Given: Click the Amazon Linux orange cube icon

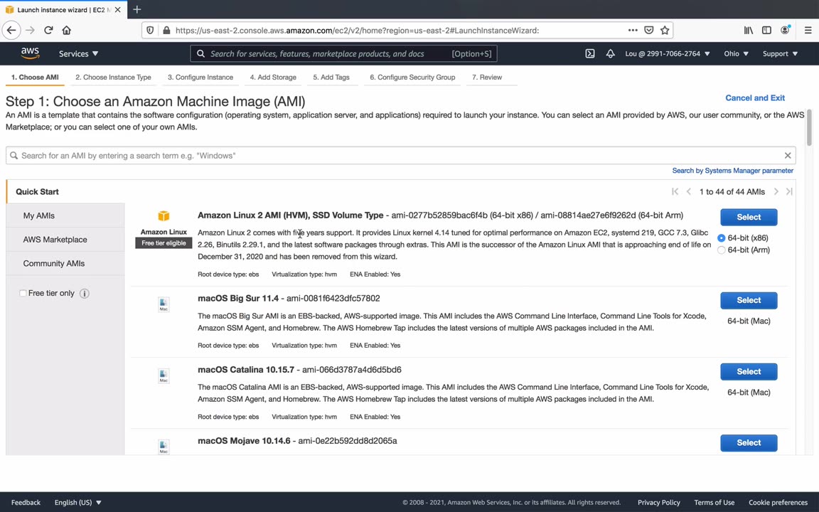Looking at the screenshot, I should coord(164,215).
